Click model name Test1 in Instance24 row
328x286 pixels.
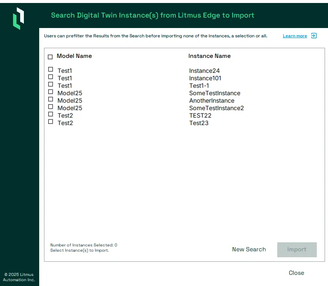[65, 71]
